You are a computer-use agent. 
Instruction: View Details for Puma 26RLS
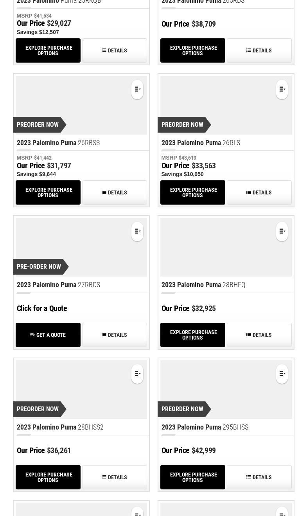pos(259,192)
